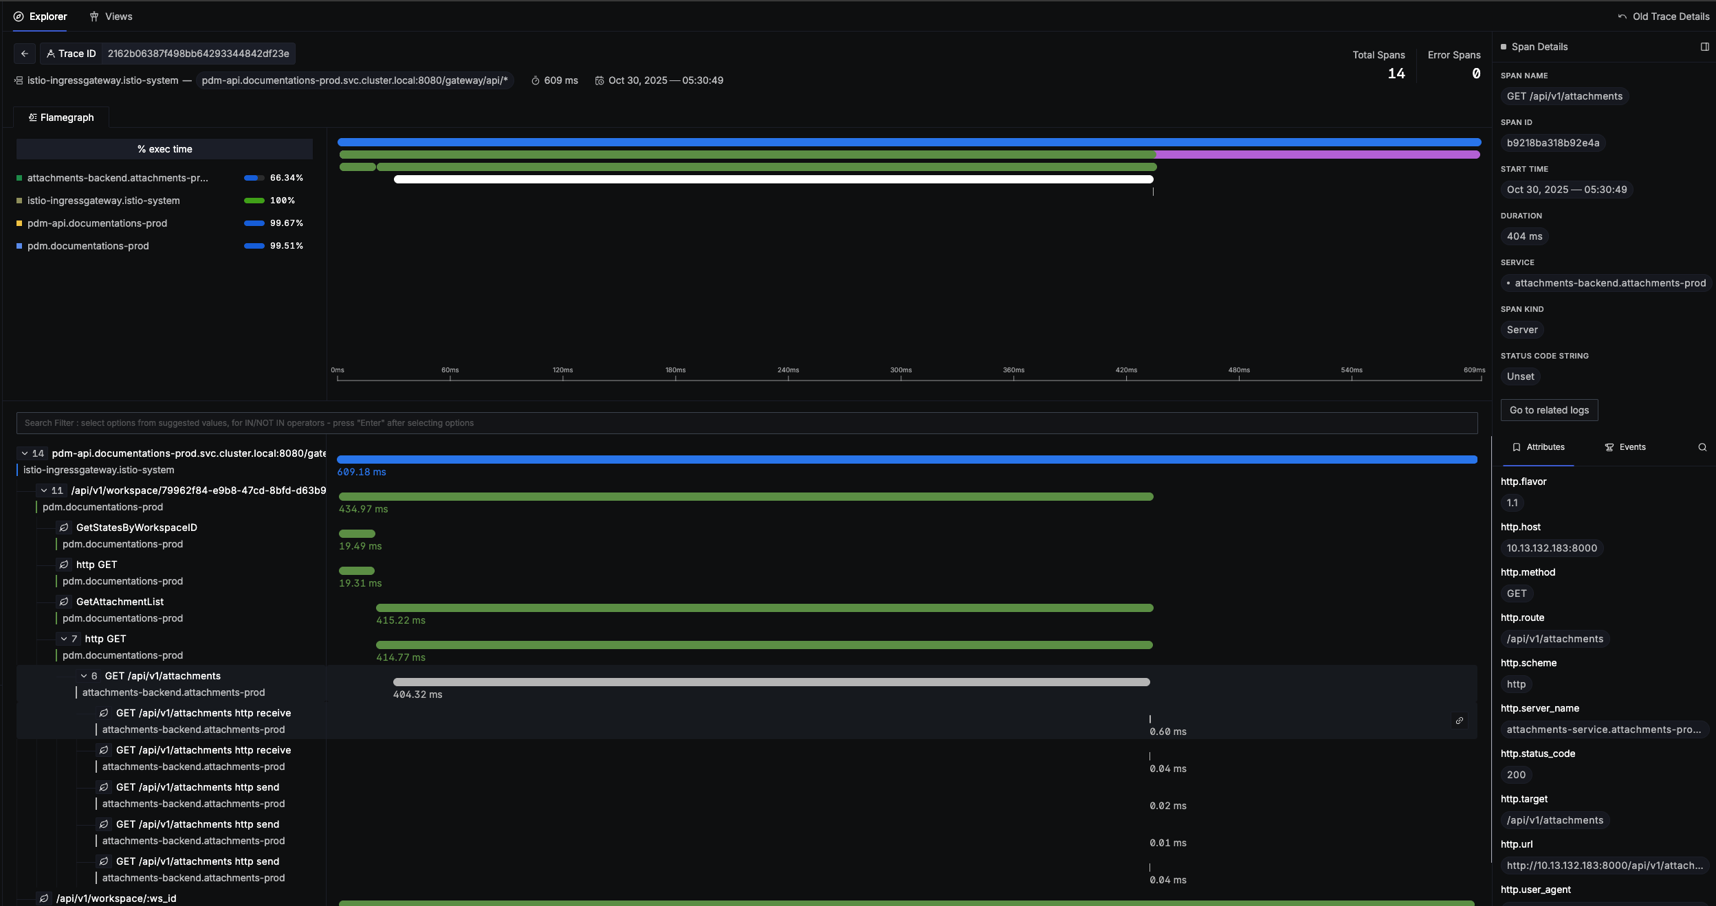The height and width of the screenshot is (906, 1716).
Task: Open the Flamegraph tab
Action: (x=61, y=117)
